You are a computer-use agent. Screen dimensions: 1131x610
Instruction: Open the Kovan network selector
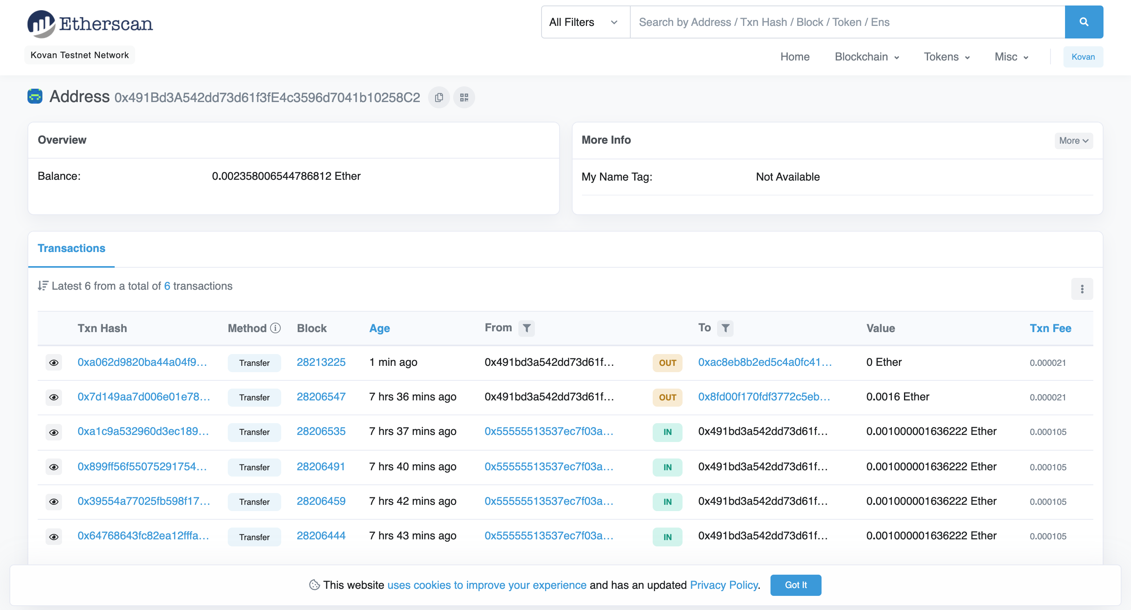1083,57
